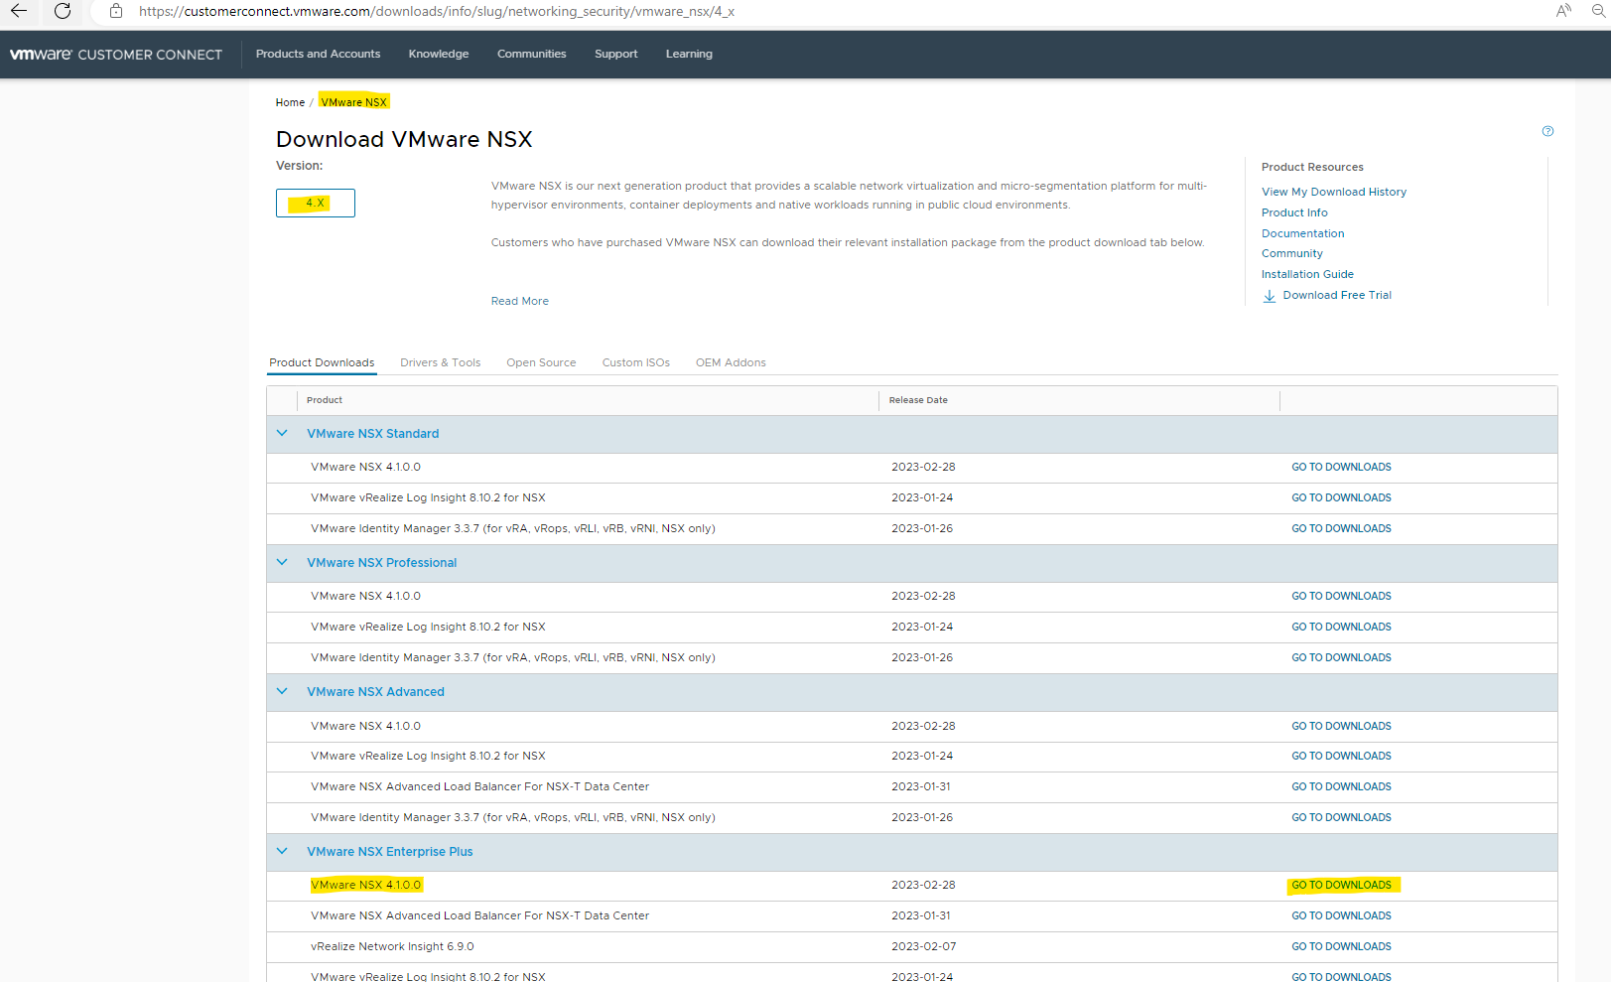This screenshot has height=982, width=1611.
Task: Go to downloads for Advanced NSX 4.1.0.0
Action: 1341,727
